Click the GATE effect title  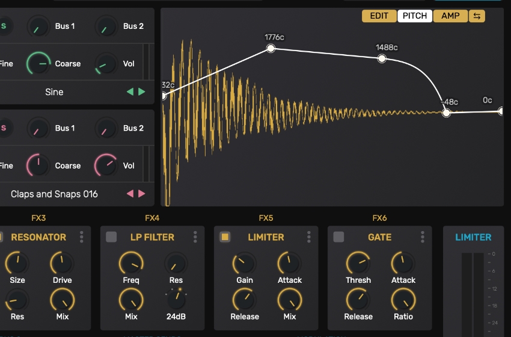pos(380,237)
